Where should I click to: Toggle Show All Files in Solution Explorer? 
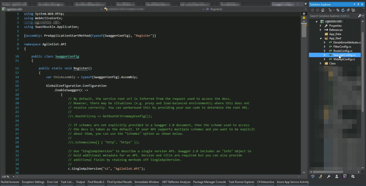click(x=353, y=10)
